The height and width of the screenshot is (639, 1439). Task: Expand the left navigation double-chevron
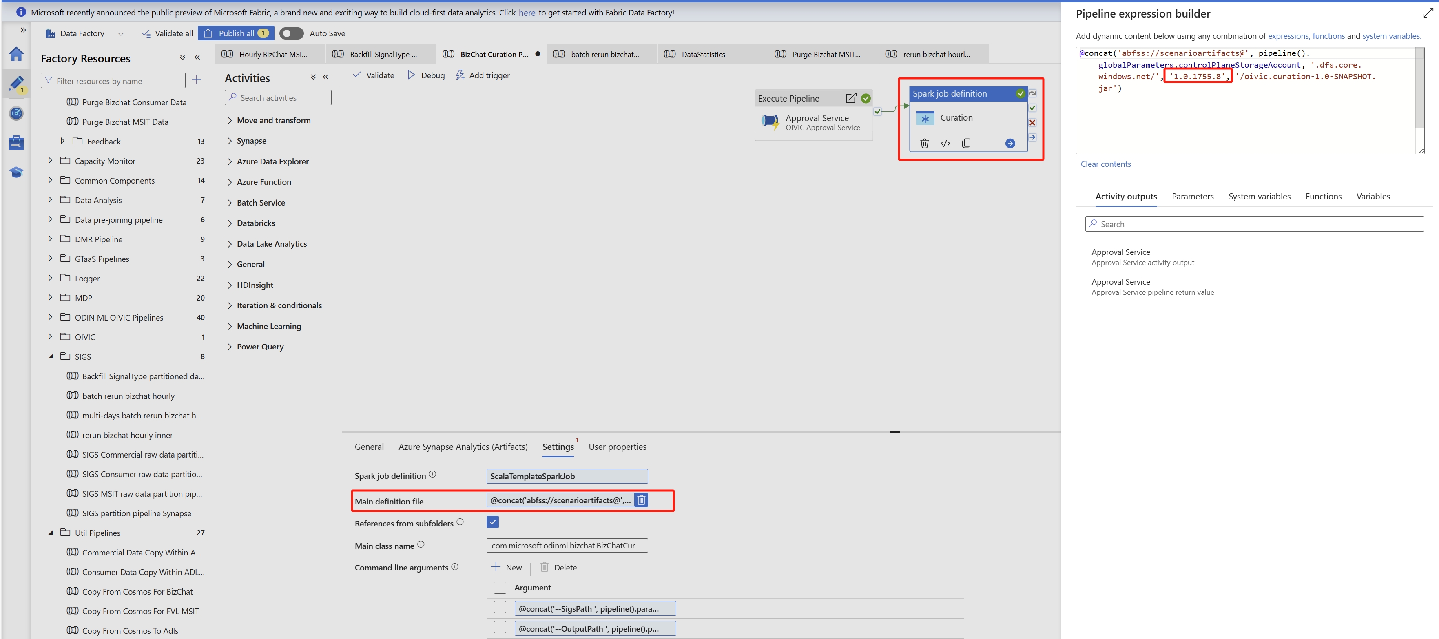[x=23, y=30]
